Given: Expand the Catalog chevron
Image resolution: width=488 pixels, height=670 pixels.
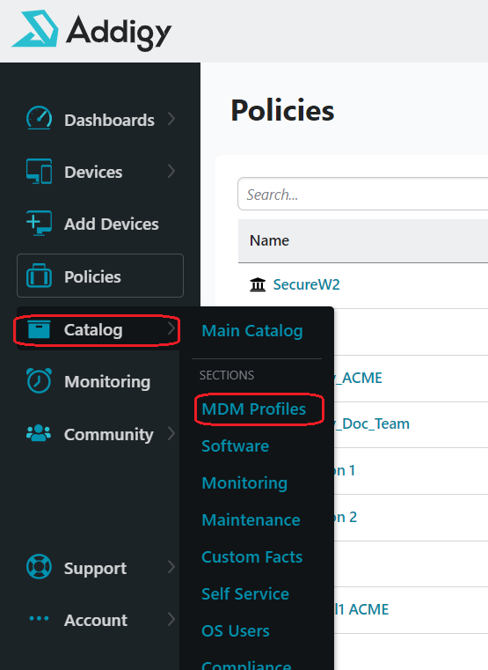Looking at the screenshot, I should coord(171,328).
